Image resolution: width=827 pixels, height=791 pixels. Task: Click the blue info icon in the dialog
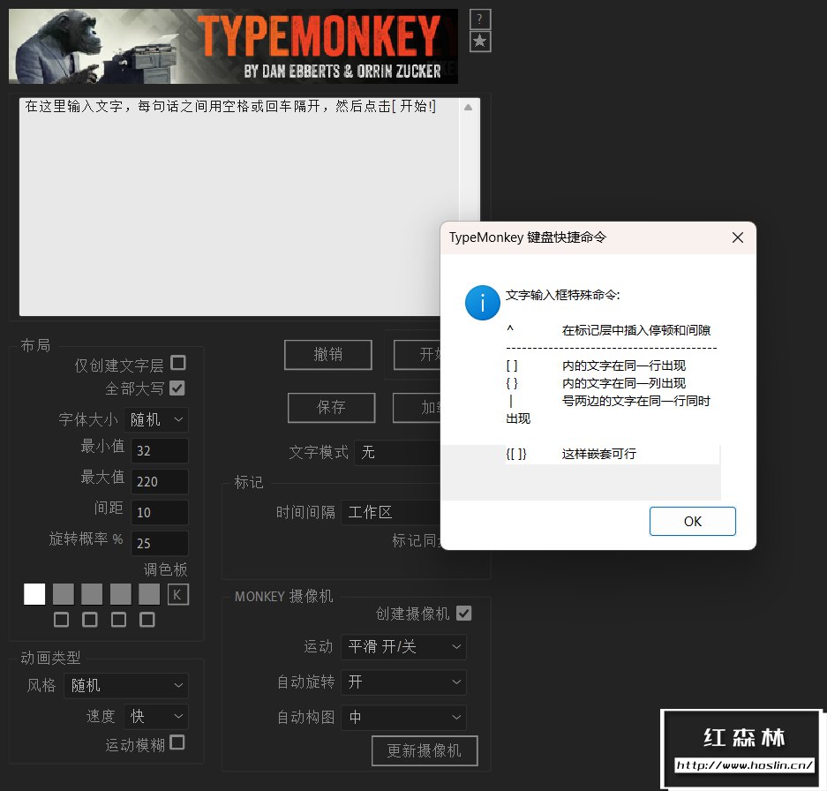pyautogui.click(x=482, y=303)
